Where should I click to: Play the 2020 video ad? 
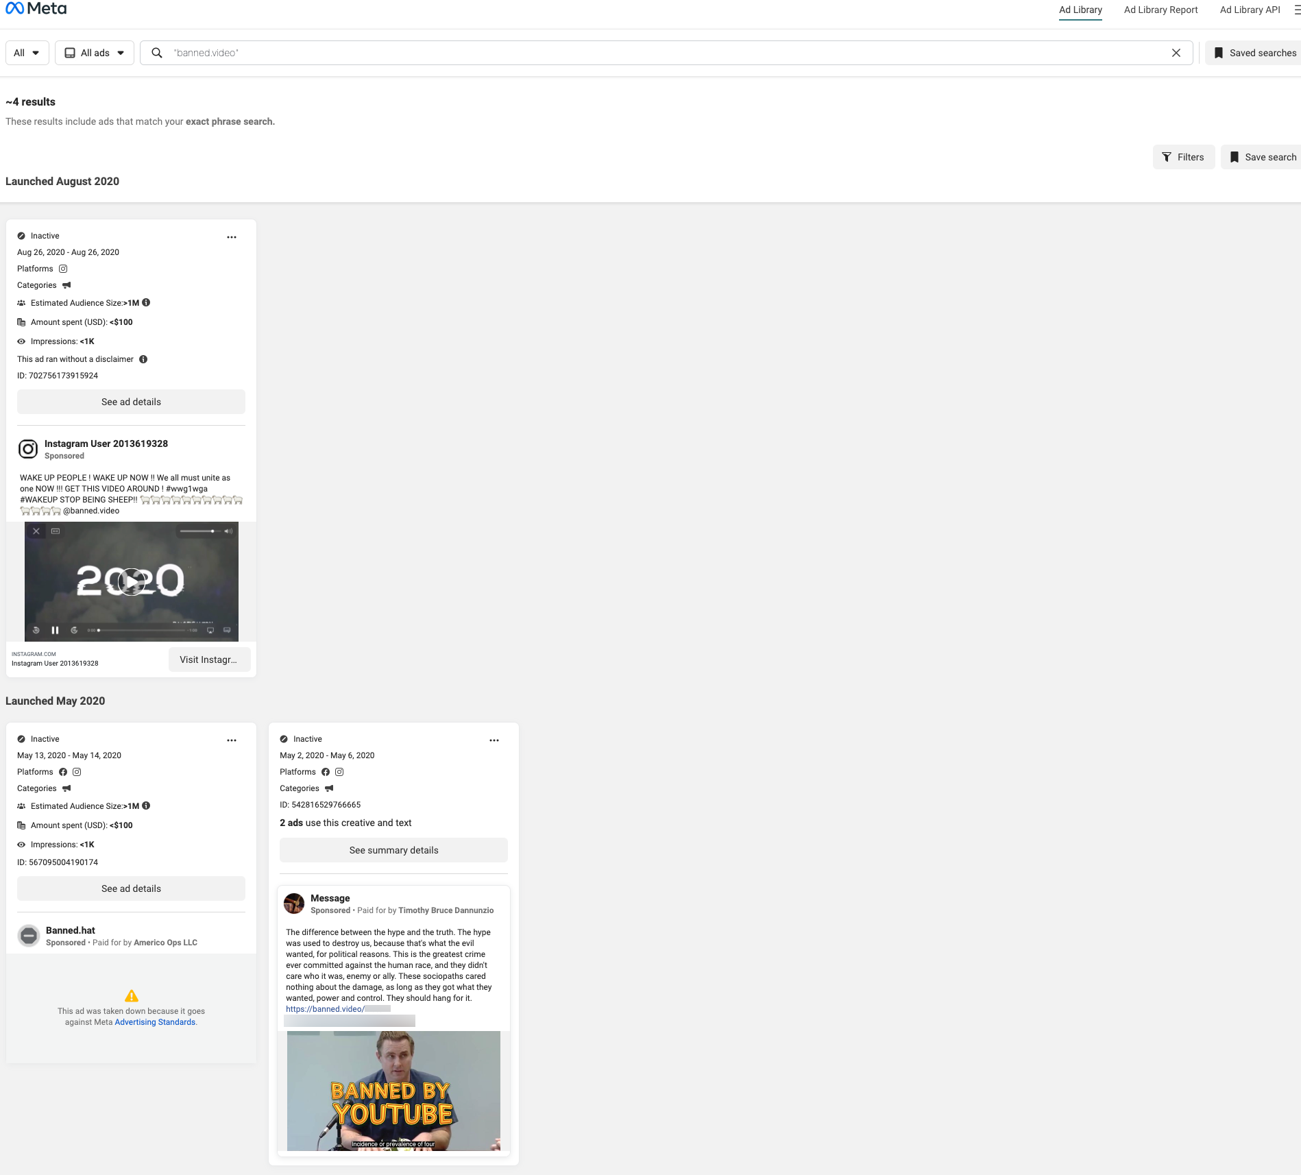click(x=131, y=581)
